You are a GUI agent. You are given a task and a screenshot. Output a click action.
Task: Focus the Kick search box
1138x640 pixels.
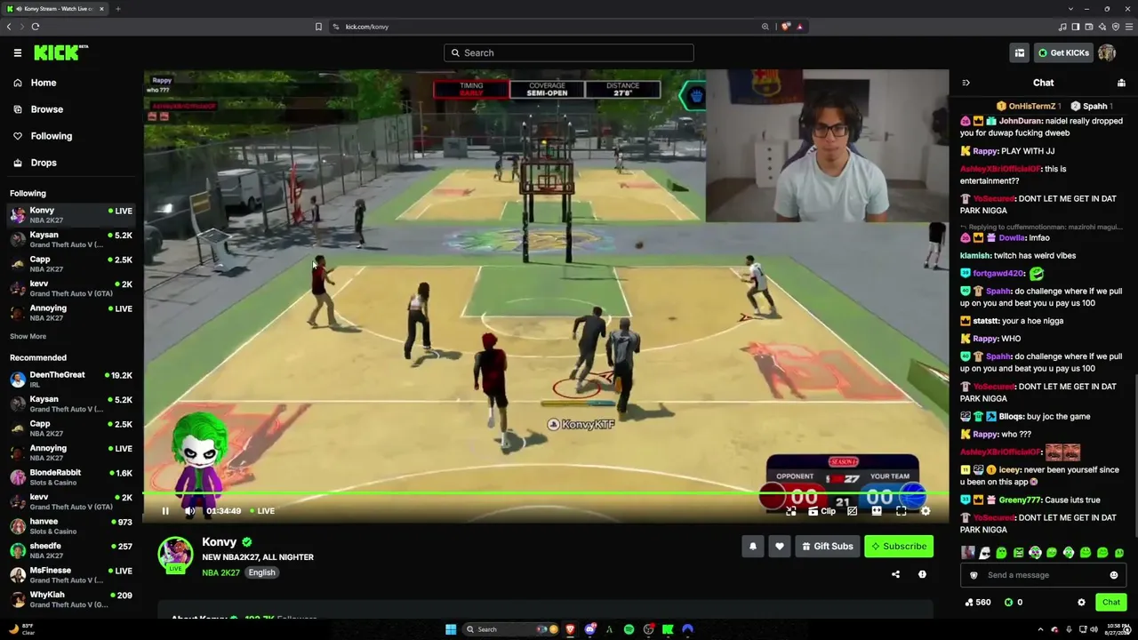pyautogui.click(x=569, y=53)
